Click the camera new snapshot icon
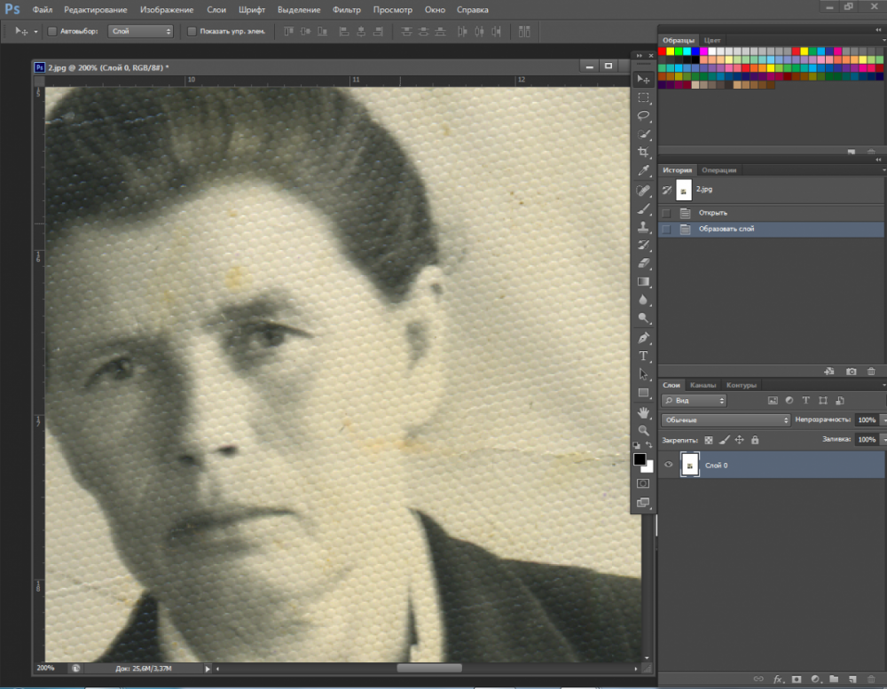The height and width of the screenshot is (689, 887). [851, 372]
